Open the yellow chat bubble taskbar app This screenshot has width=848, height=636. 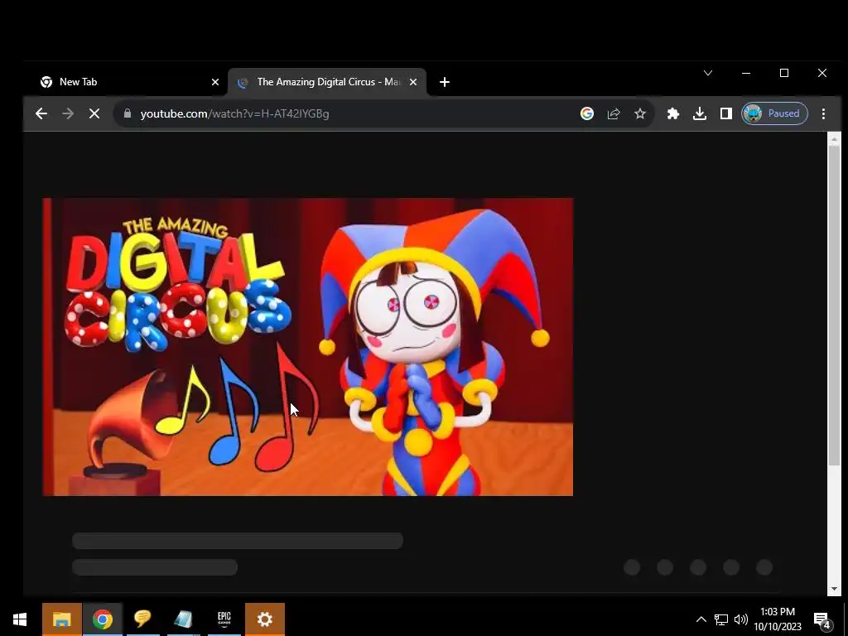(x=142, y=619)
